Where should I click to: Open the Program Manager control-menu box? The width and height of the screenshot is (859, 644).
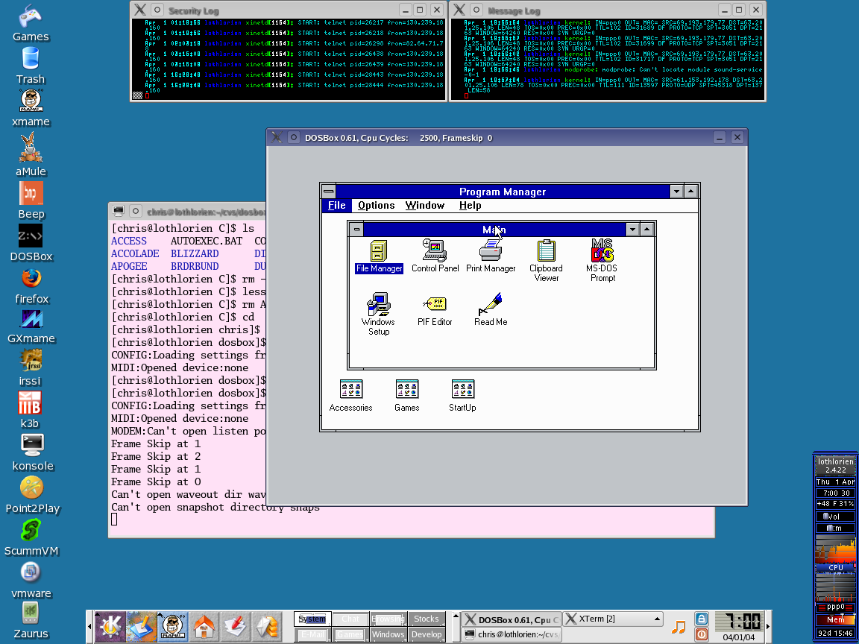329,191
